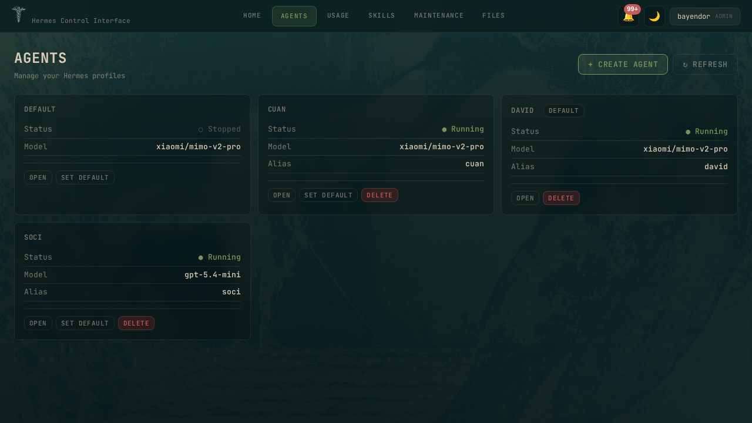Viewport: 752px width, 423px height.
Task: Open the bayendor admin user menu
Action: pos(705,16)
